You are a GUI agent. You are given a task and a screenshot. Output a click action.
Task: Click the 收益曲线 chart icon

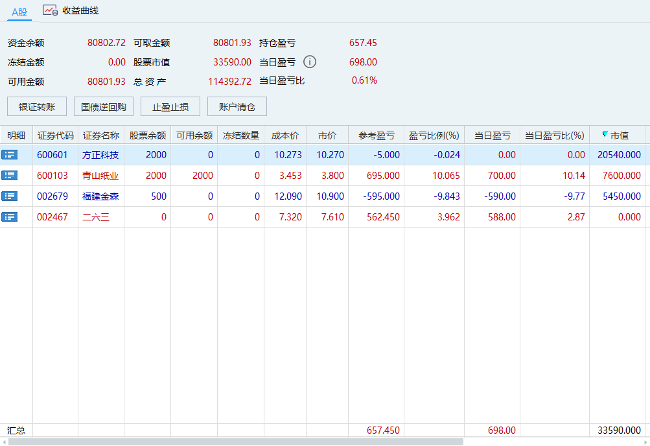coord(50,10)
